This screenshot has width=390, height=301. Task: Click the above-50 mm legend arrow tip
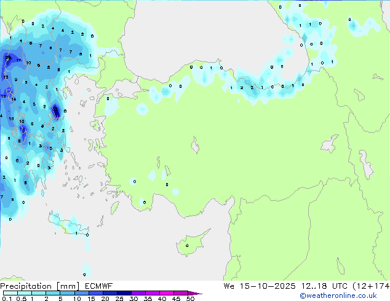pos(195,293)
